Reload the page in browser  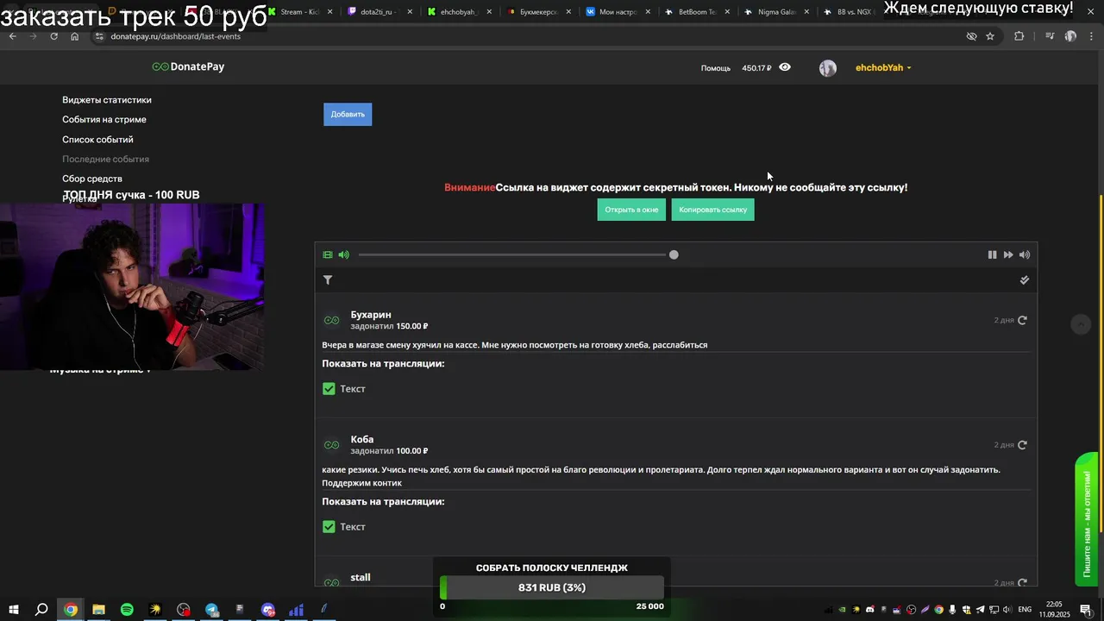click(x=54, y=36)
